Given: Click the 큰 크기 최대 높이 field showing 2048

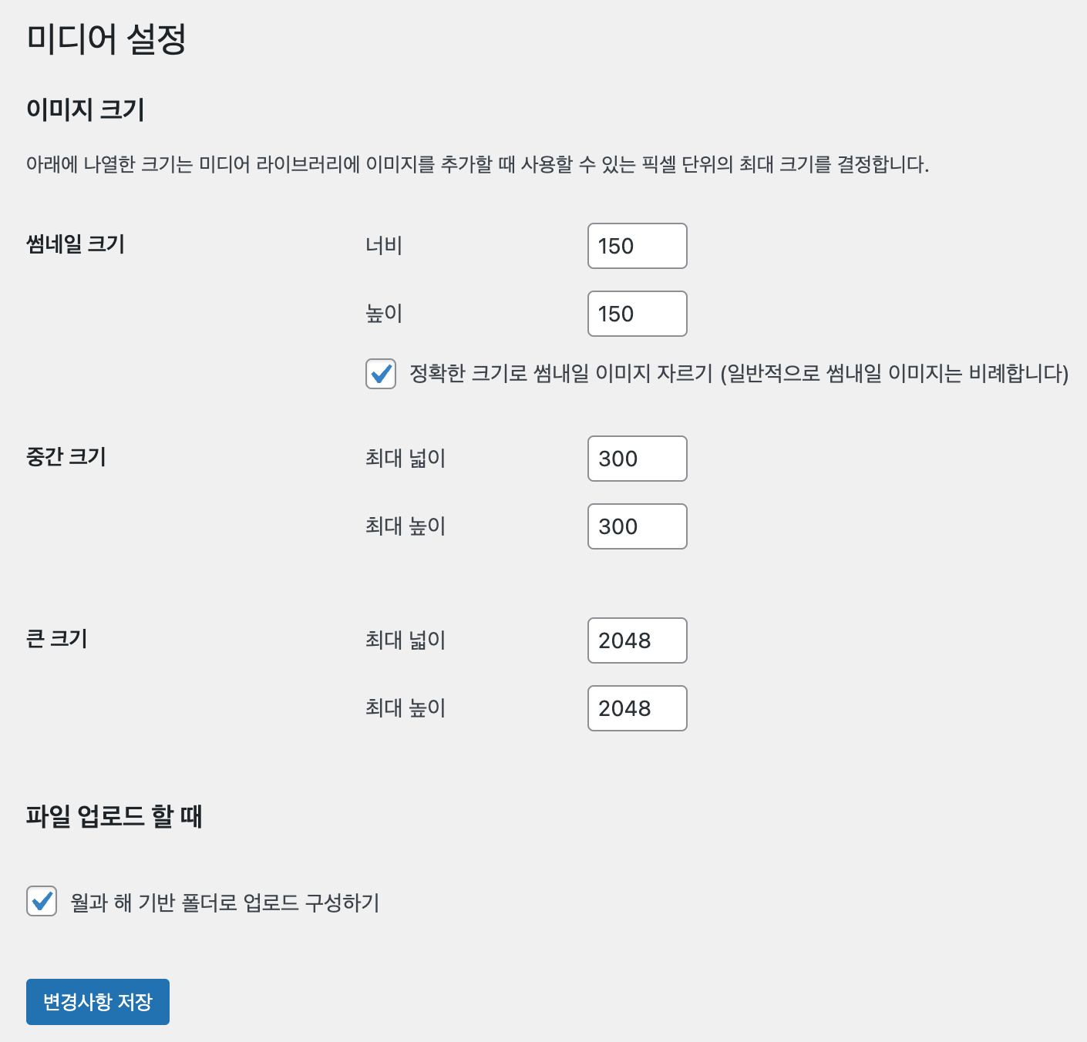Looking at the screenshot, I should click(638, 708).
